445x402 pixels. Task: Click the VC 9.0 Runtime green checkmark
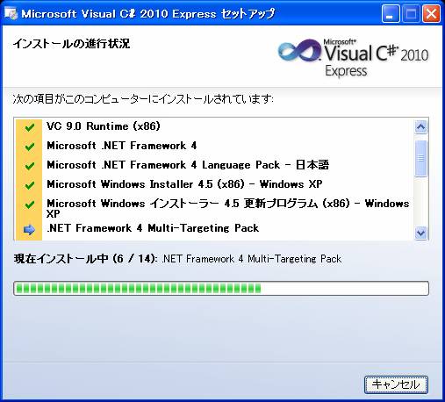[29, 127]
